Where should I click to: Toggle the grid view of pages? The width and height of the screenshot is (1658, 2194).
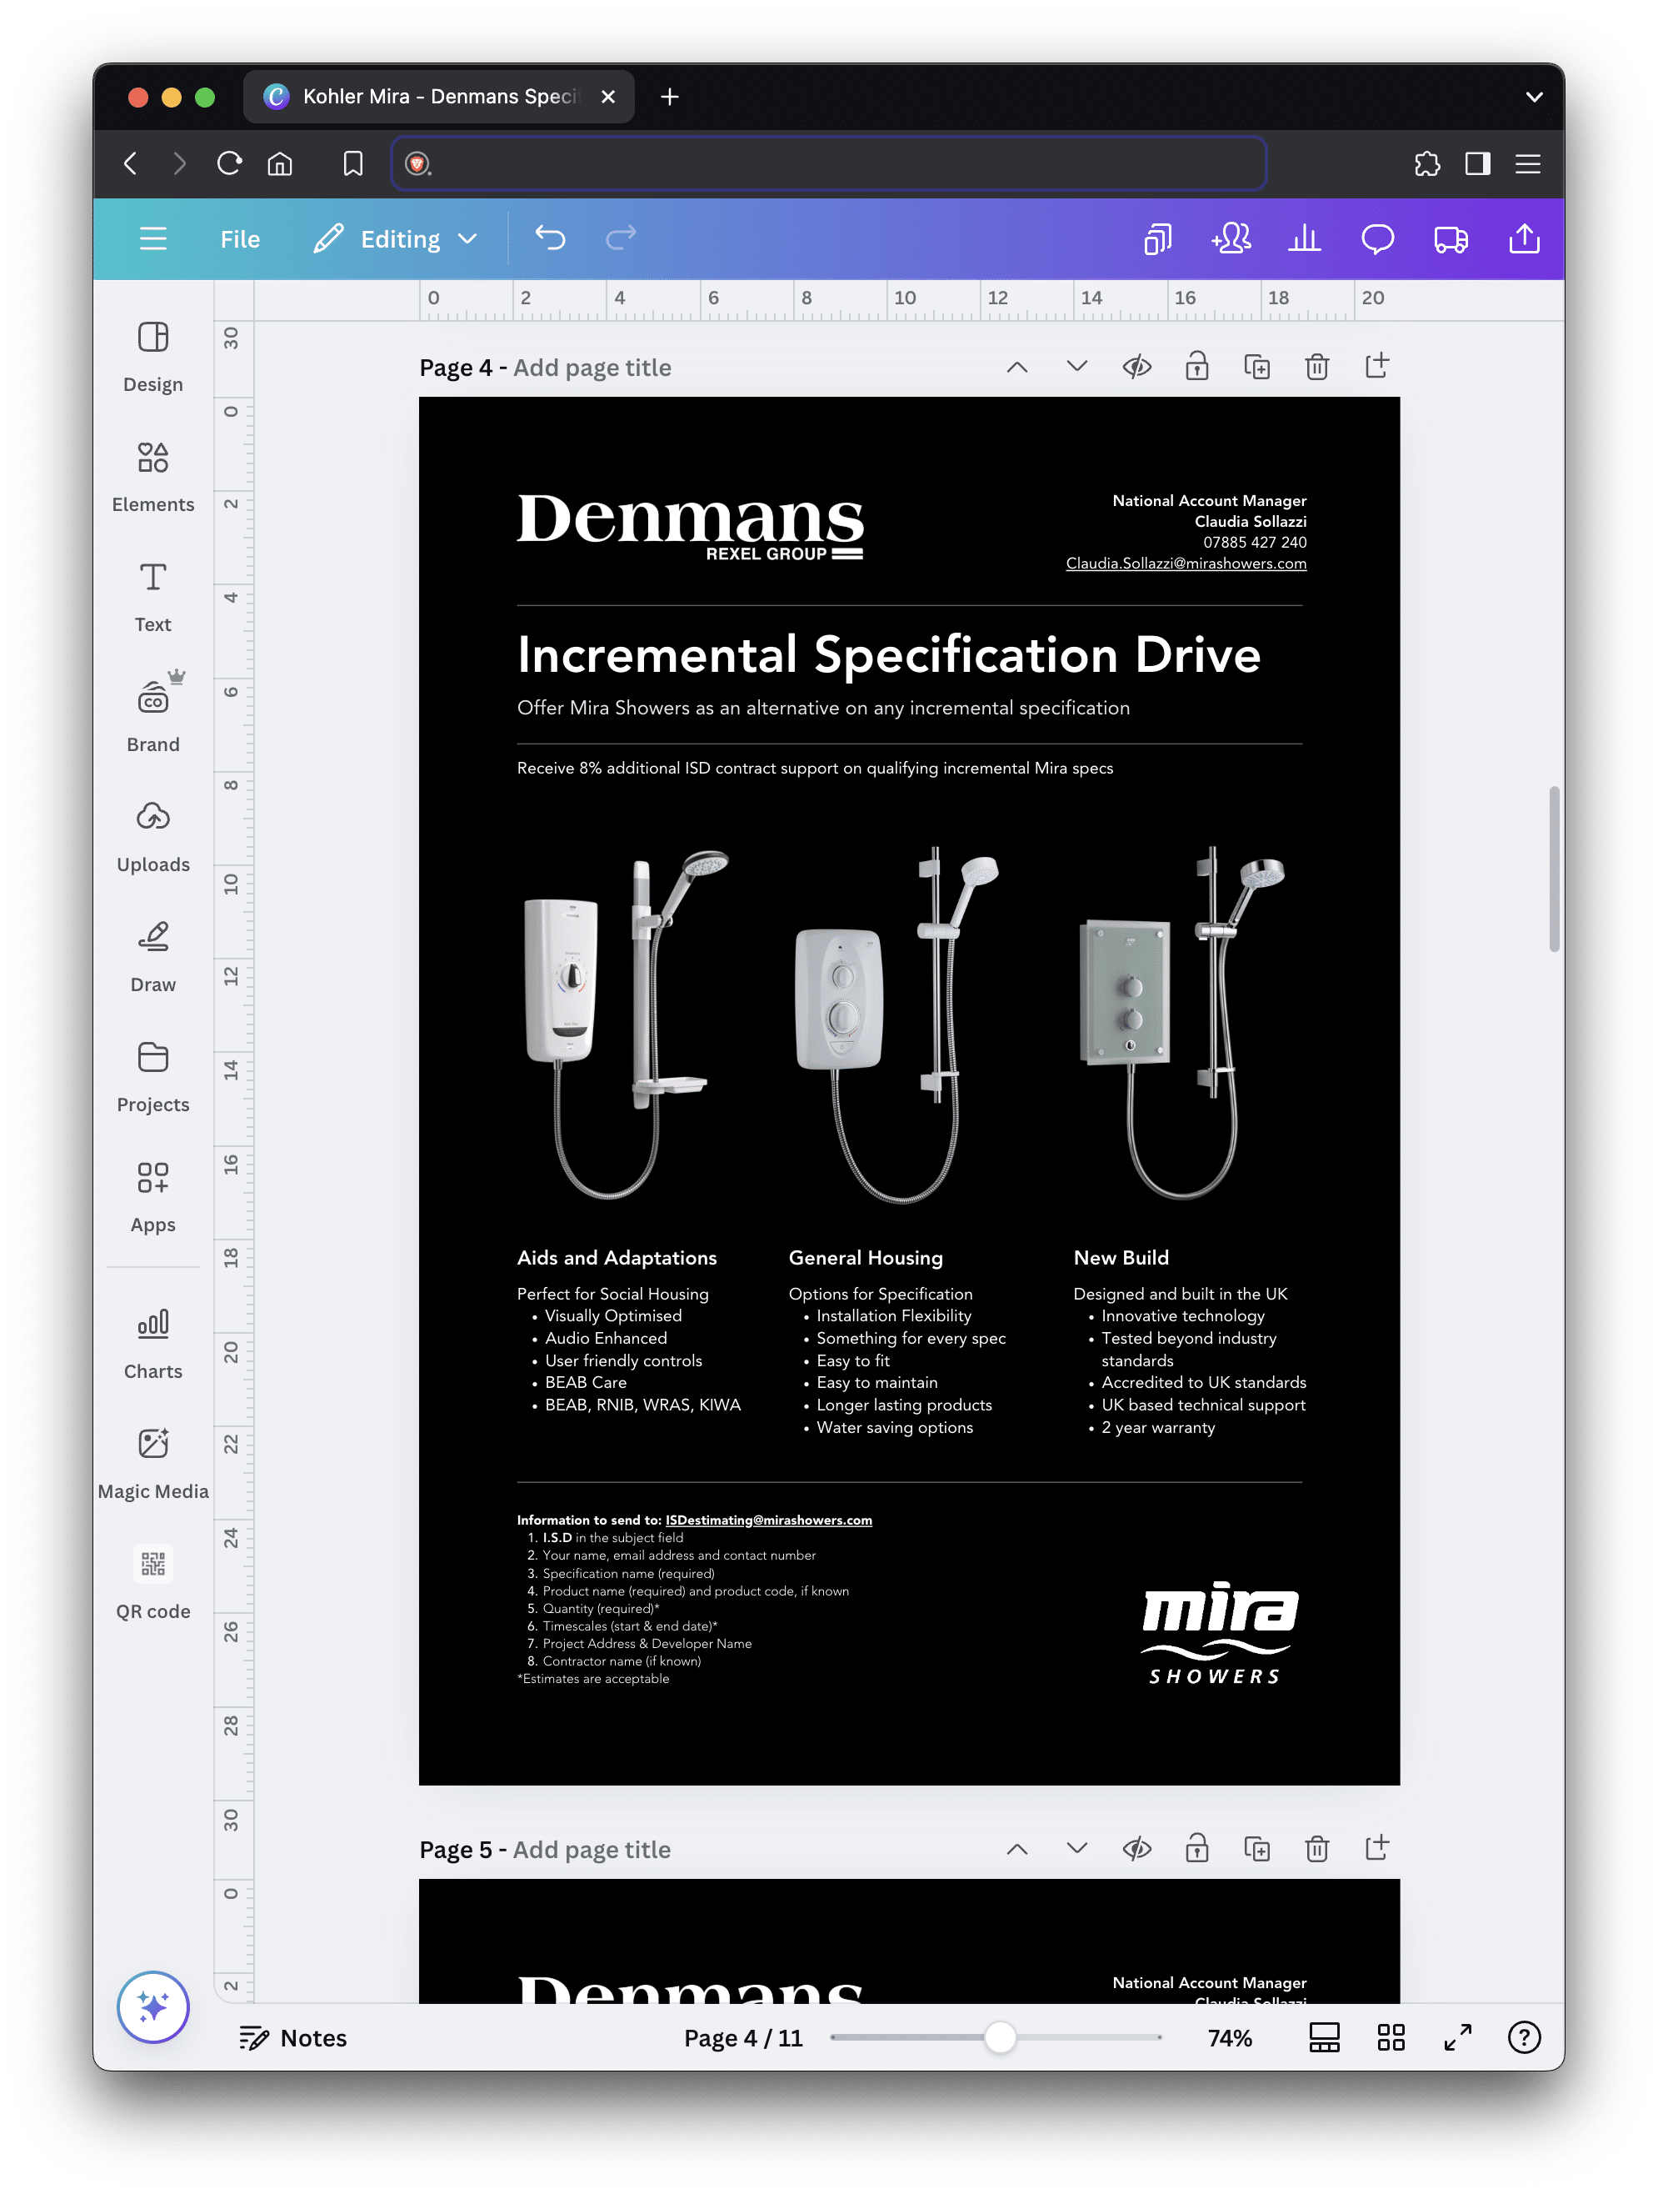tap(1391, 2037)
